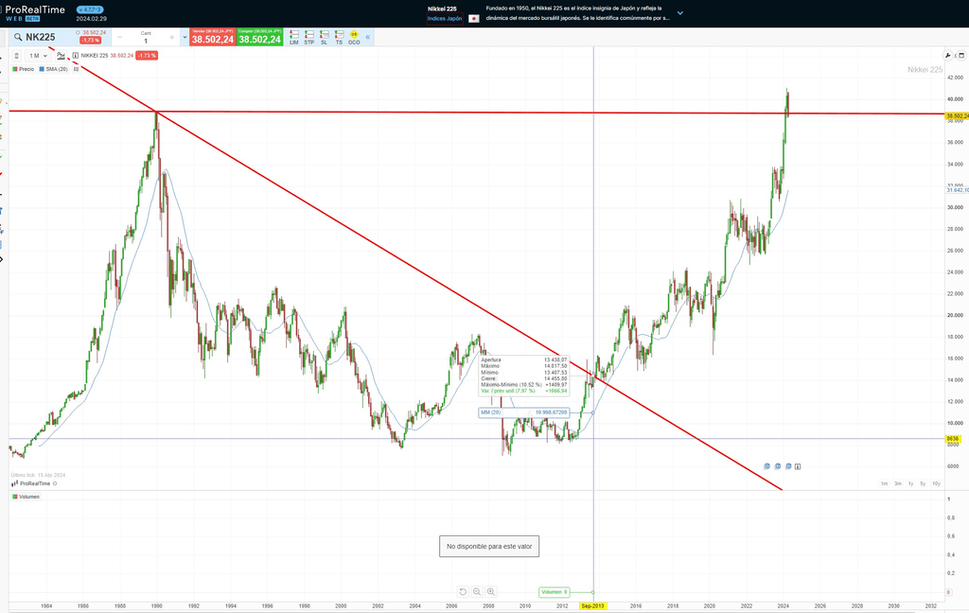This screenshot has width=969, height=613.
Task: Select the STP stop order icon
Action: click(x=308, y=36)
